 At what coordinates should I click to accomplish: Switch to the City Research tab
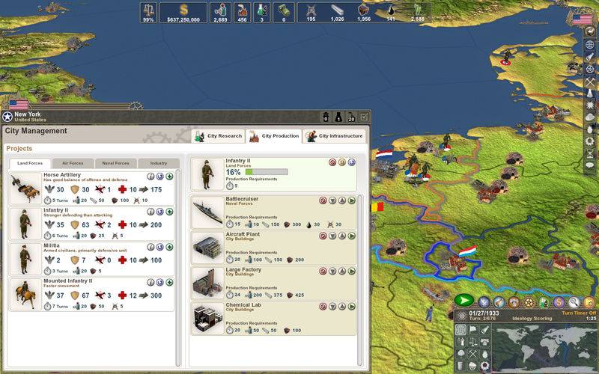[218, 136]
